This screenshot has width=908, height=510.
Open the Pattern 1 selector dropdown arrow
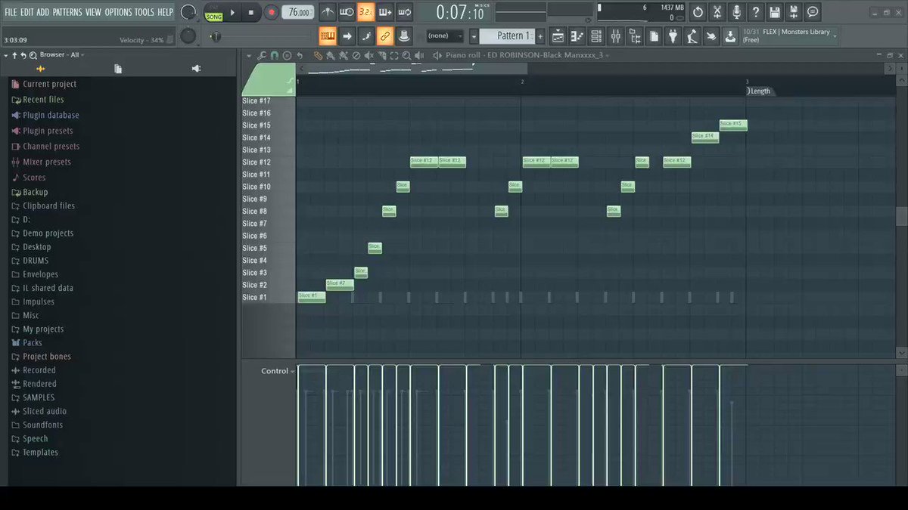tap(474, 36)
